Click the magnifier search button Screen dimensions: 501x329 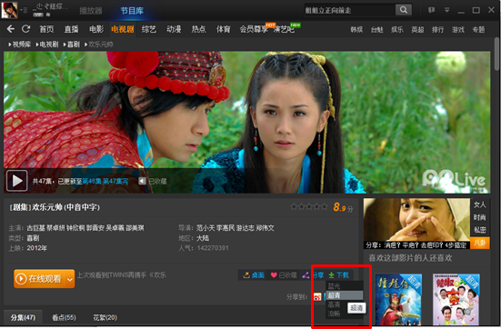[x=403, y=10]
